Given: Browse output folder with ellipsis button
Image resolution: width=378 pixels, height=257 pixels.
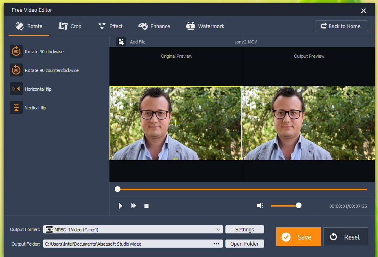Looking at the screenshot, I should click(x=216, y=244).
